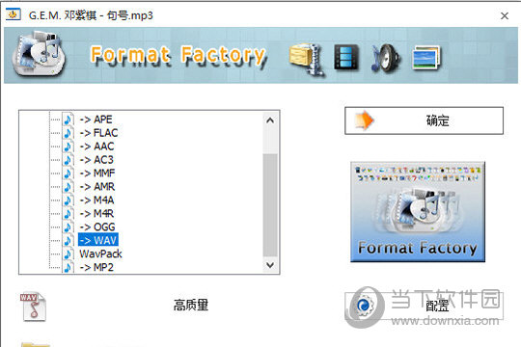Viewport: 521px width, 347px height.
Task: Click the Format Factory disc logo in banner
Action: coord(40,54)
